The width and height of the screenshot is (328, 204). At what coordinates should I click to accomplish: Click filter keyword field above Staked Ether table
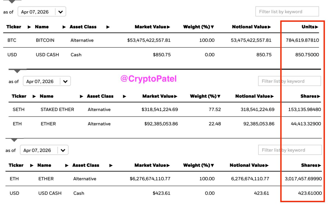click(x=289, y=81)
